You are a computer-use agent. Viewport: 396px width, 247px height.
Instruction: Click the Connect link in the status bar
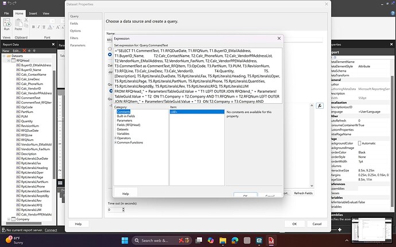[x=51, y=230]
